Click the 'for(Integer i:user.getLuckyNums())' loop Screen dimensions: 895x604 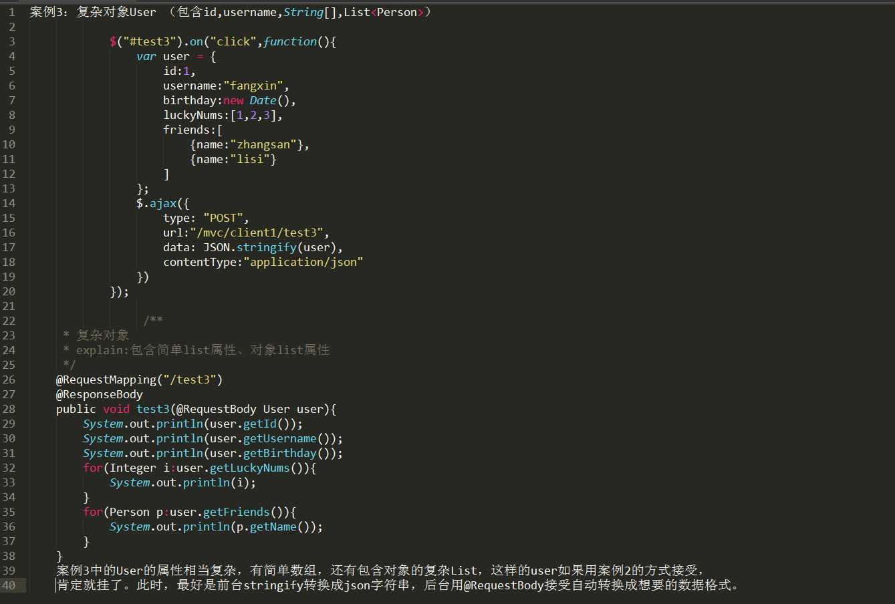pos(199,468)
